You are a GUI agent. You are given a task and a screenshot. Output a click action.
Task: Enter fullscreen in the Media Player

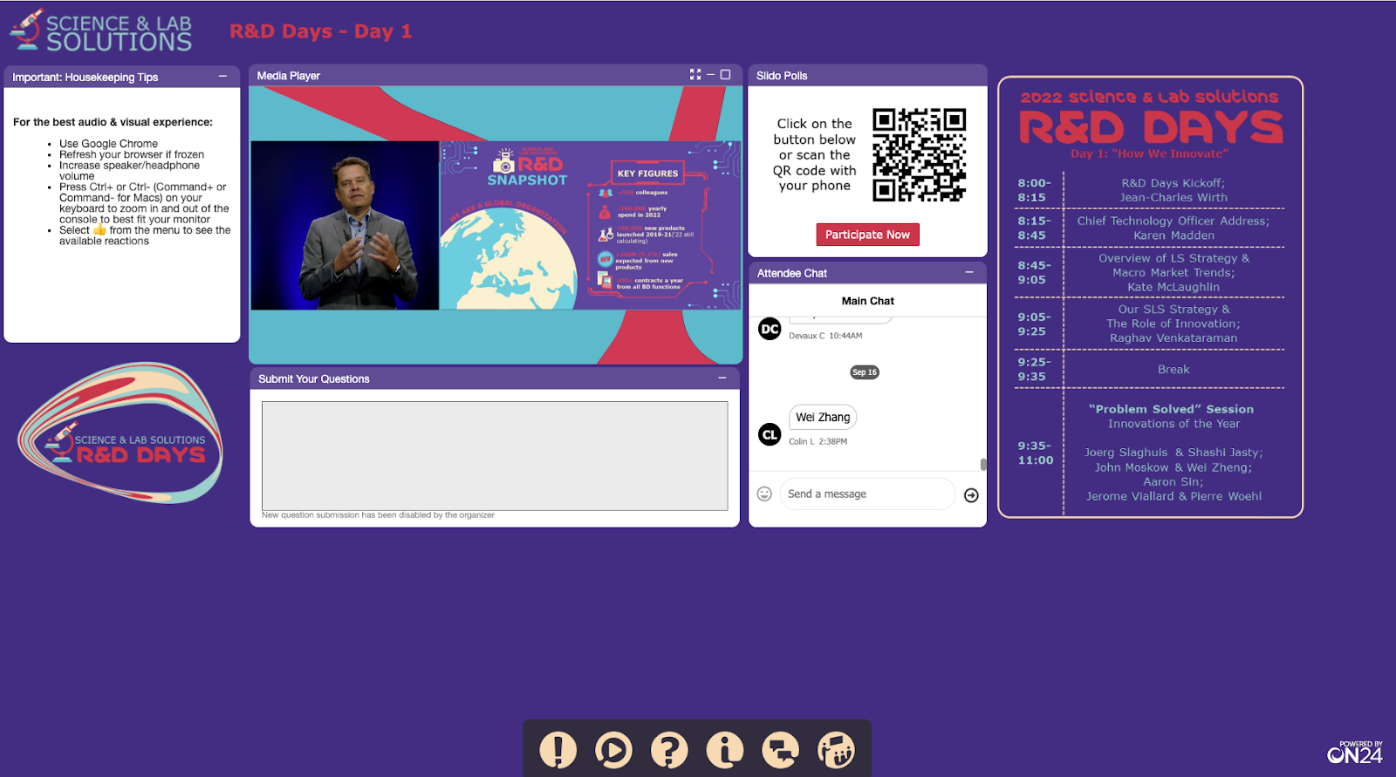695,75
